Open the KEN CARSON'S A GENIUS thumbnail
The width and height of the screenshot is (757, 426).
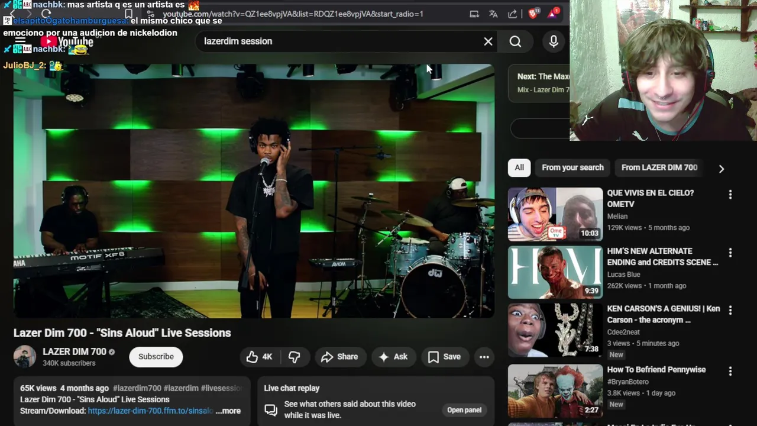click(x=555, y=330)
